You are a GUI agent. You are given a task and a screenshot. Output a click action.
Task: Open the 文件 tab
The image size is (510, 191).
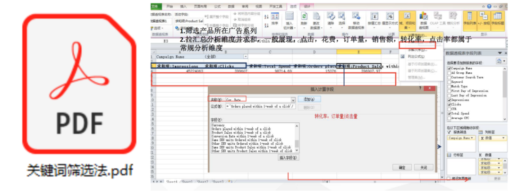point(156,6)
